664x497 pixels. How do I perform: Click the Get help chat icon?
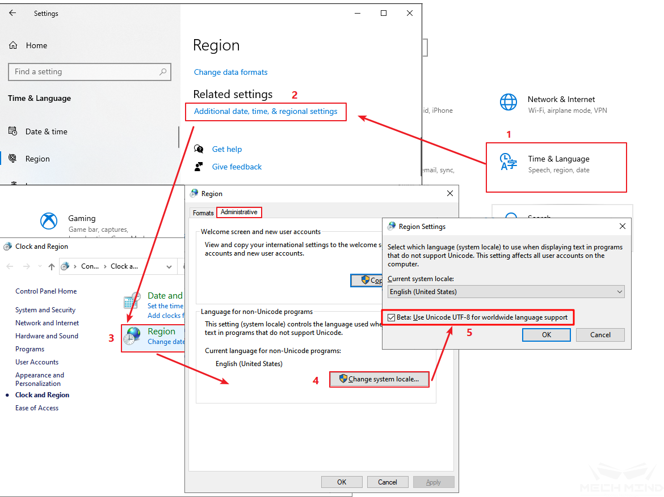199,149
